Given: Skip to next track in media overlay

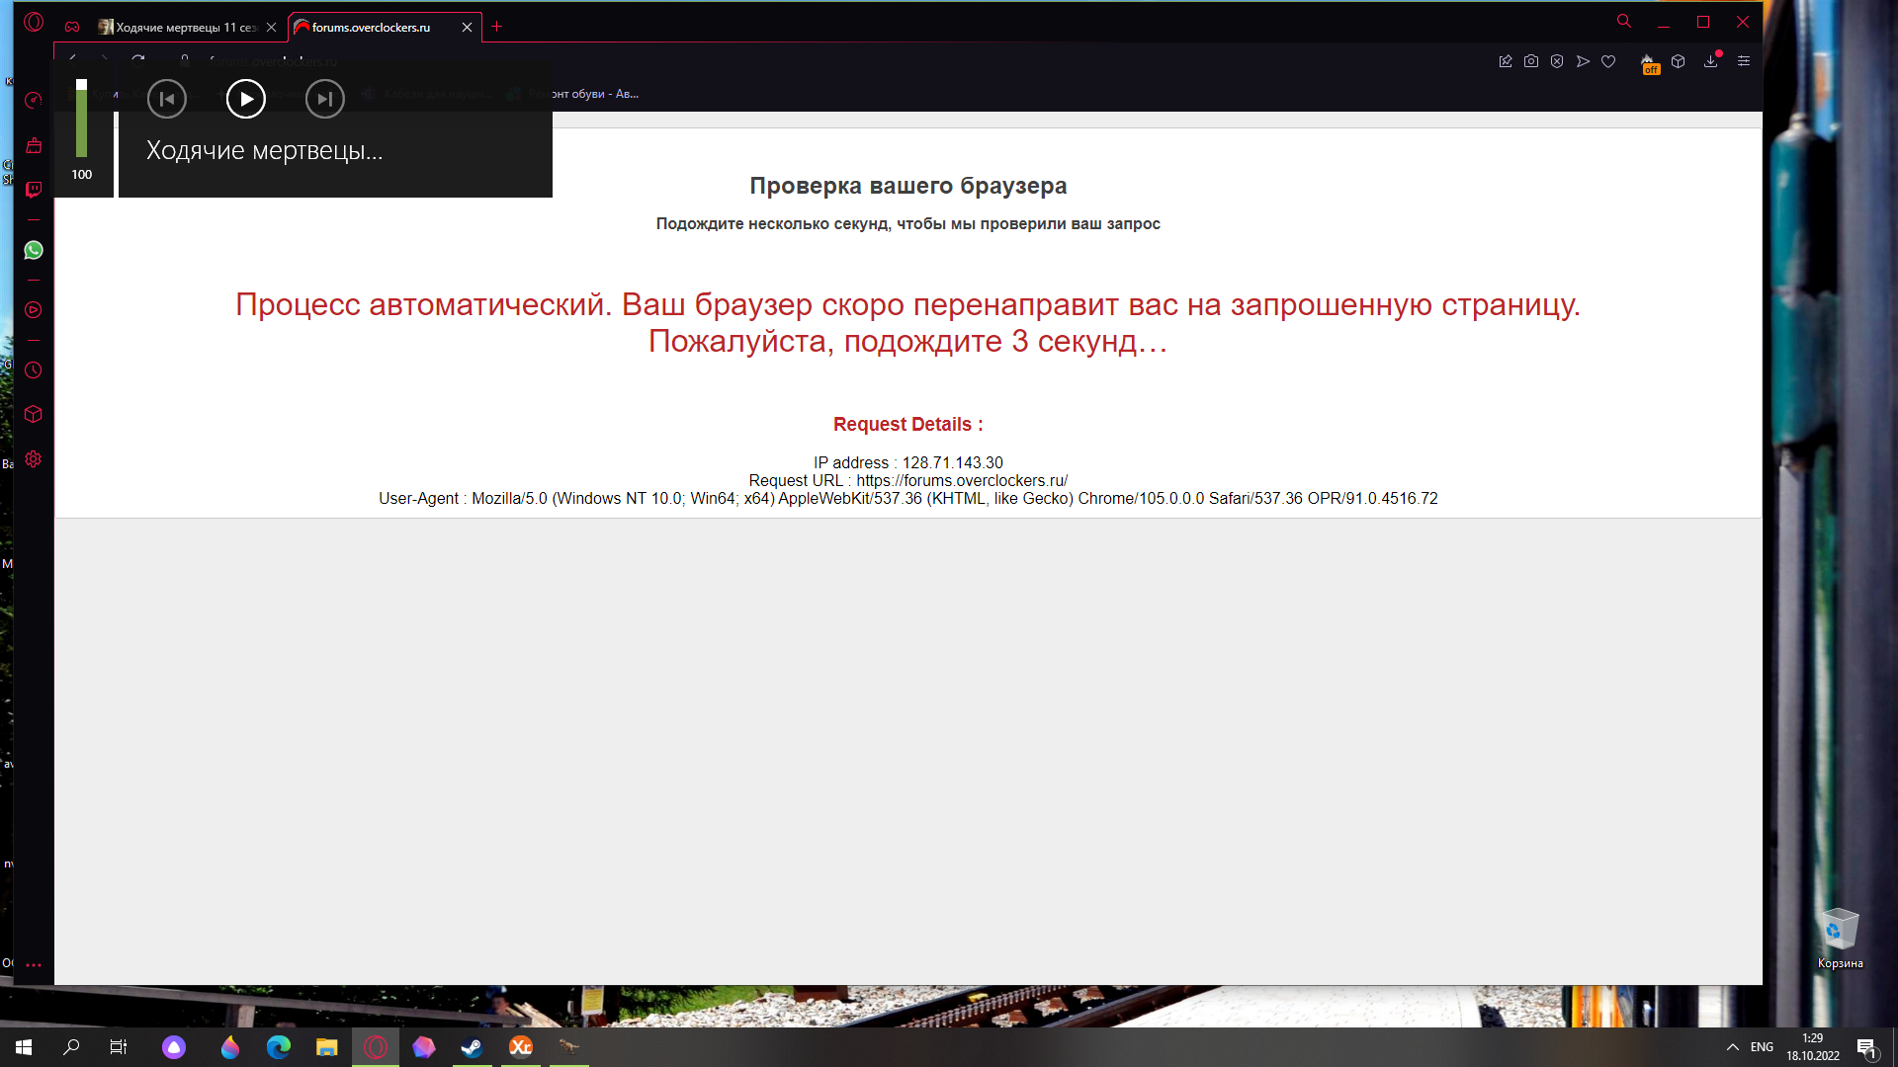Looking at the screenshot, I should click(x=324, y=99).
